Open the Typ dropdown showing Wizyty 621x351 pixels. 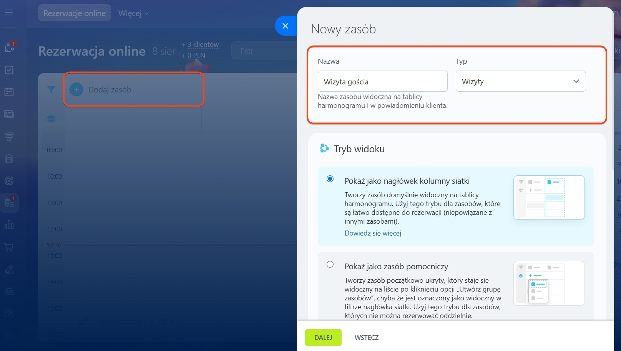pos(521,81)
